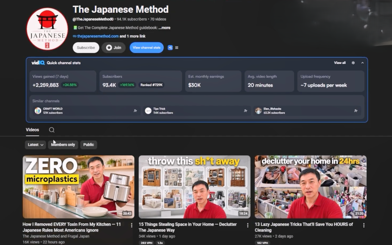Track Elen_lifehacks channel with add icon
The height and width of the screenshot is (245, 392).
pyautogui.click(x=356, y=111)
